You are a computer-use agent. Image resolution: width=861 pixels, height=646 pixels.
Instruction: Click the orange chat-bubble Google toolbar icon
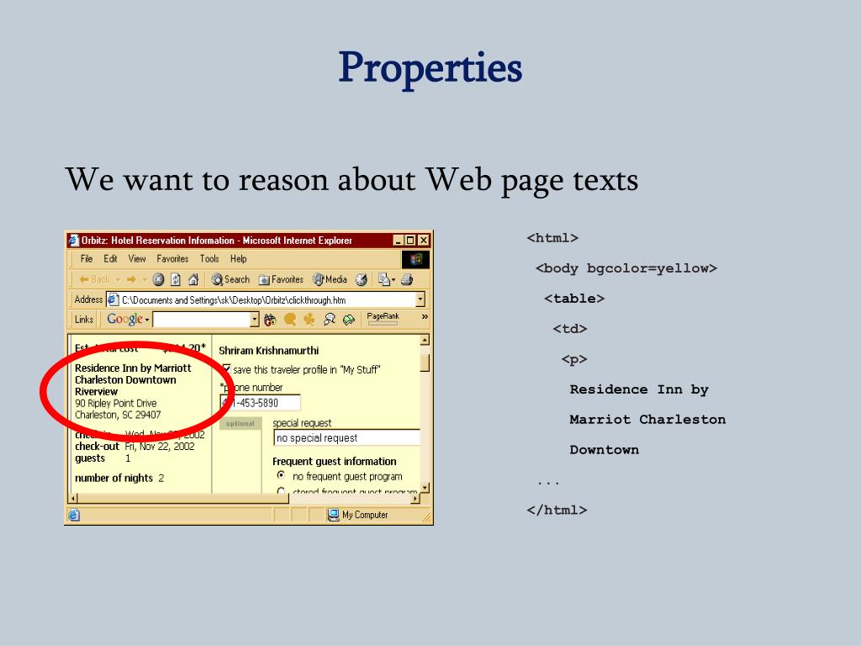pyautogui.click(x=290, y=320)
